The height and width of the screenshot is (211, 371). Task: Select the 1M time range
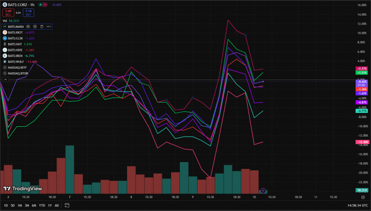click(x=19, y=205)
